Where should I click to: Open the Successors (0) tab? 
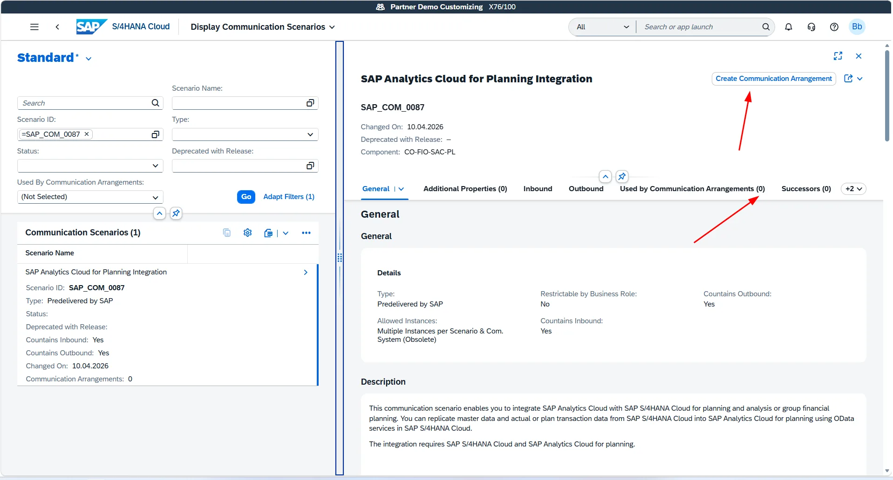806,189
